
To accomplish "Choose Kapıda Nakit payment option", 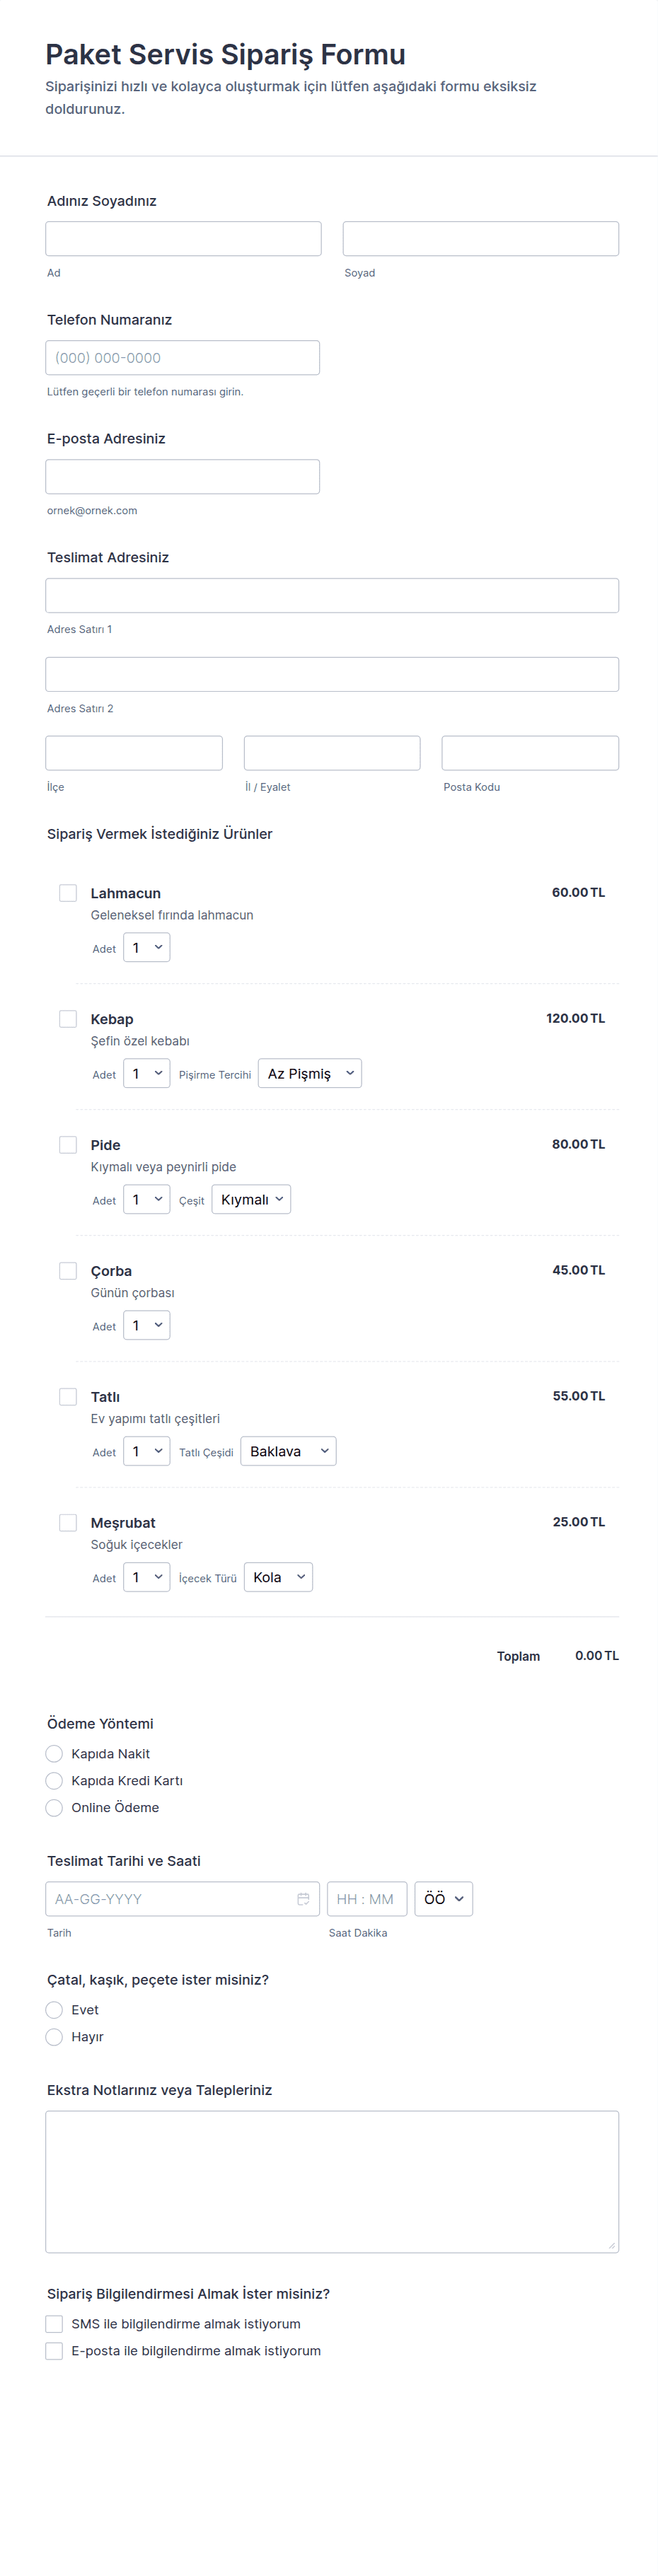I will [x=55, y=1754].
